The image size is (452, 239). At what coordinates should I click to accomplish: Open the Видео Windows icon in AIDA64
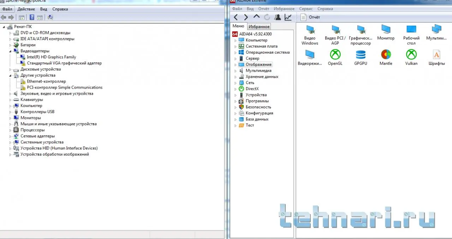tap(310, 35)
